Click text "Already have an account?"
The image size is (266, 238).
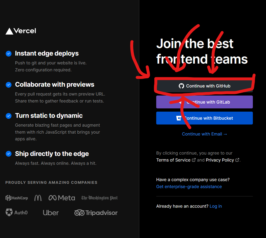182,206
